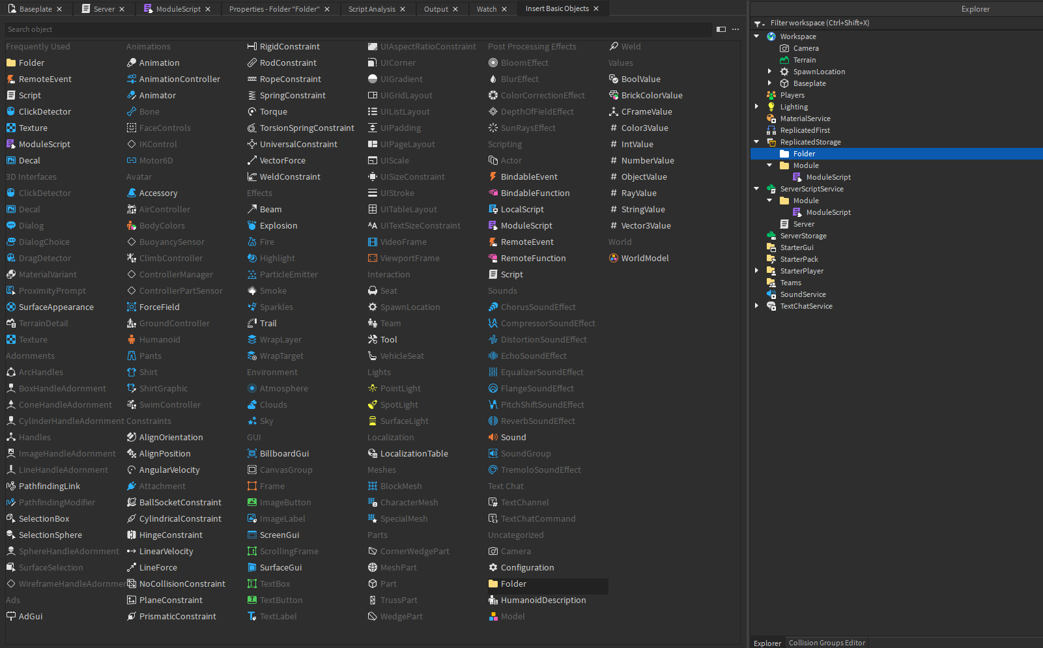Click the RopeConstraint icon
This screenshot has height=648, width=1043.
[x=252, y=79]
